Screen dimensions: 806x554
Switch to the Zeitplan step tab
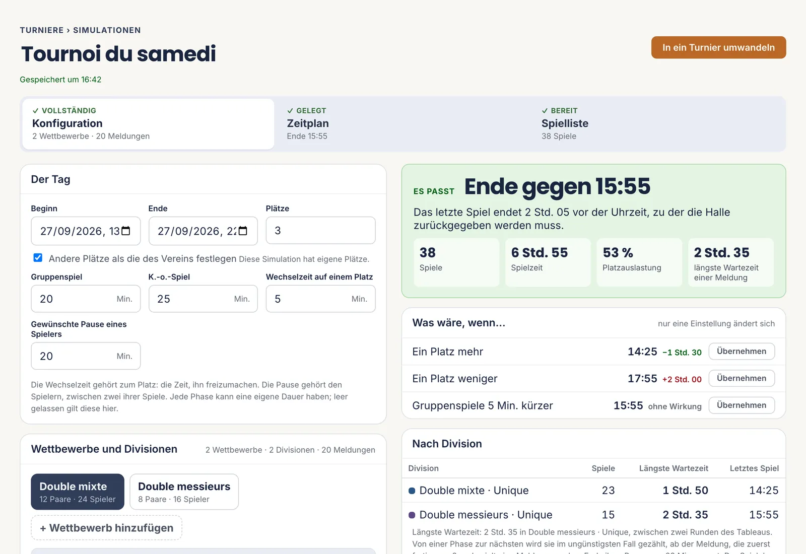403,124
